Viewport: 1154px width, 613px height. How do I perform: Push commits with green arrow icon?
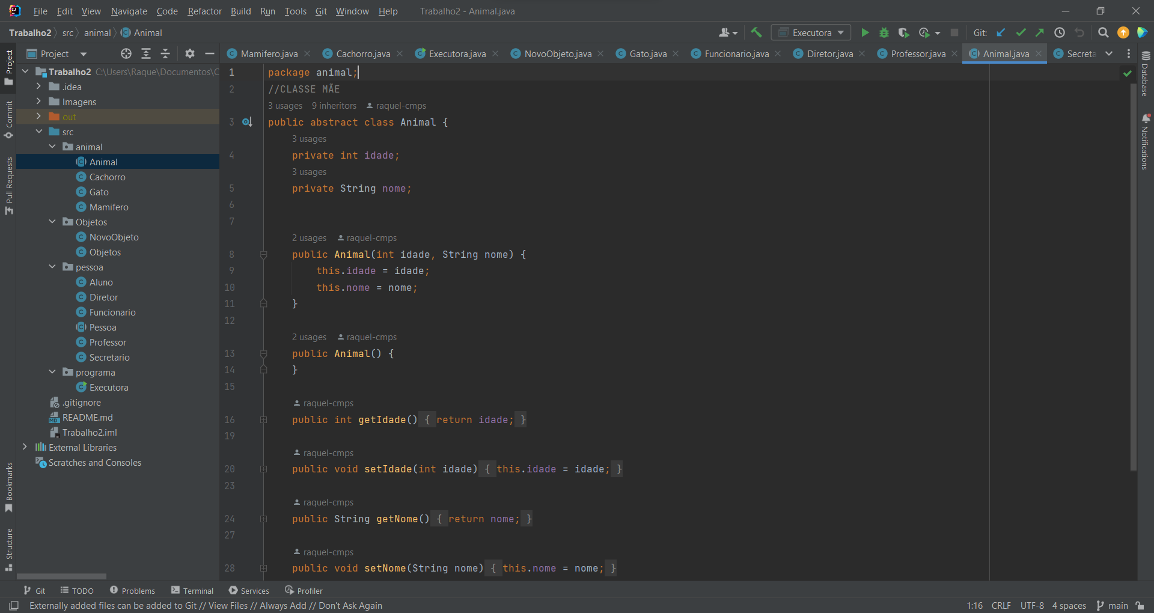tap(1040, 32)
